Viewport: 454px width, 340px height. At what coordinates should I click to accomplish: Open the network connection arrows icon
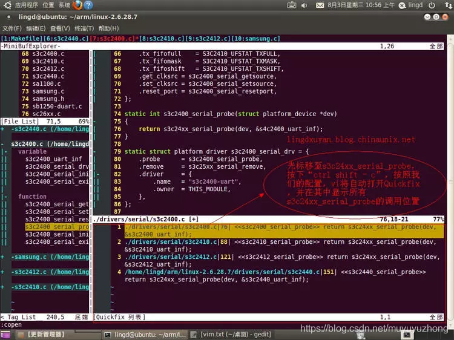(448, 5)
